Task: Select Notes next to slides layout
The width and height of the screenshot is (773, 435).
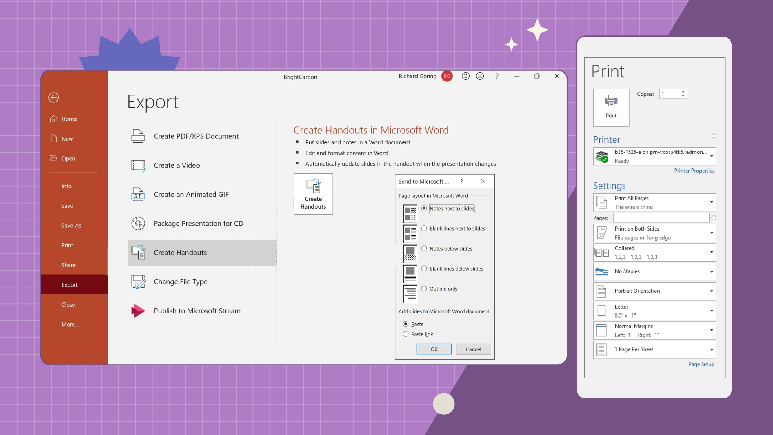Action: coord(424,208)
